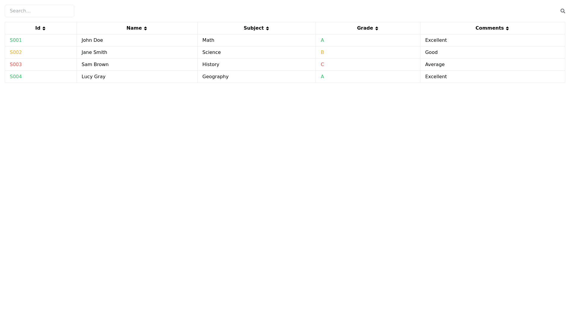This screenshot has height=320, width=570.
Task: Click the John Doe name cell
Action: tap(92, 40)
